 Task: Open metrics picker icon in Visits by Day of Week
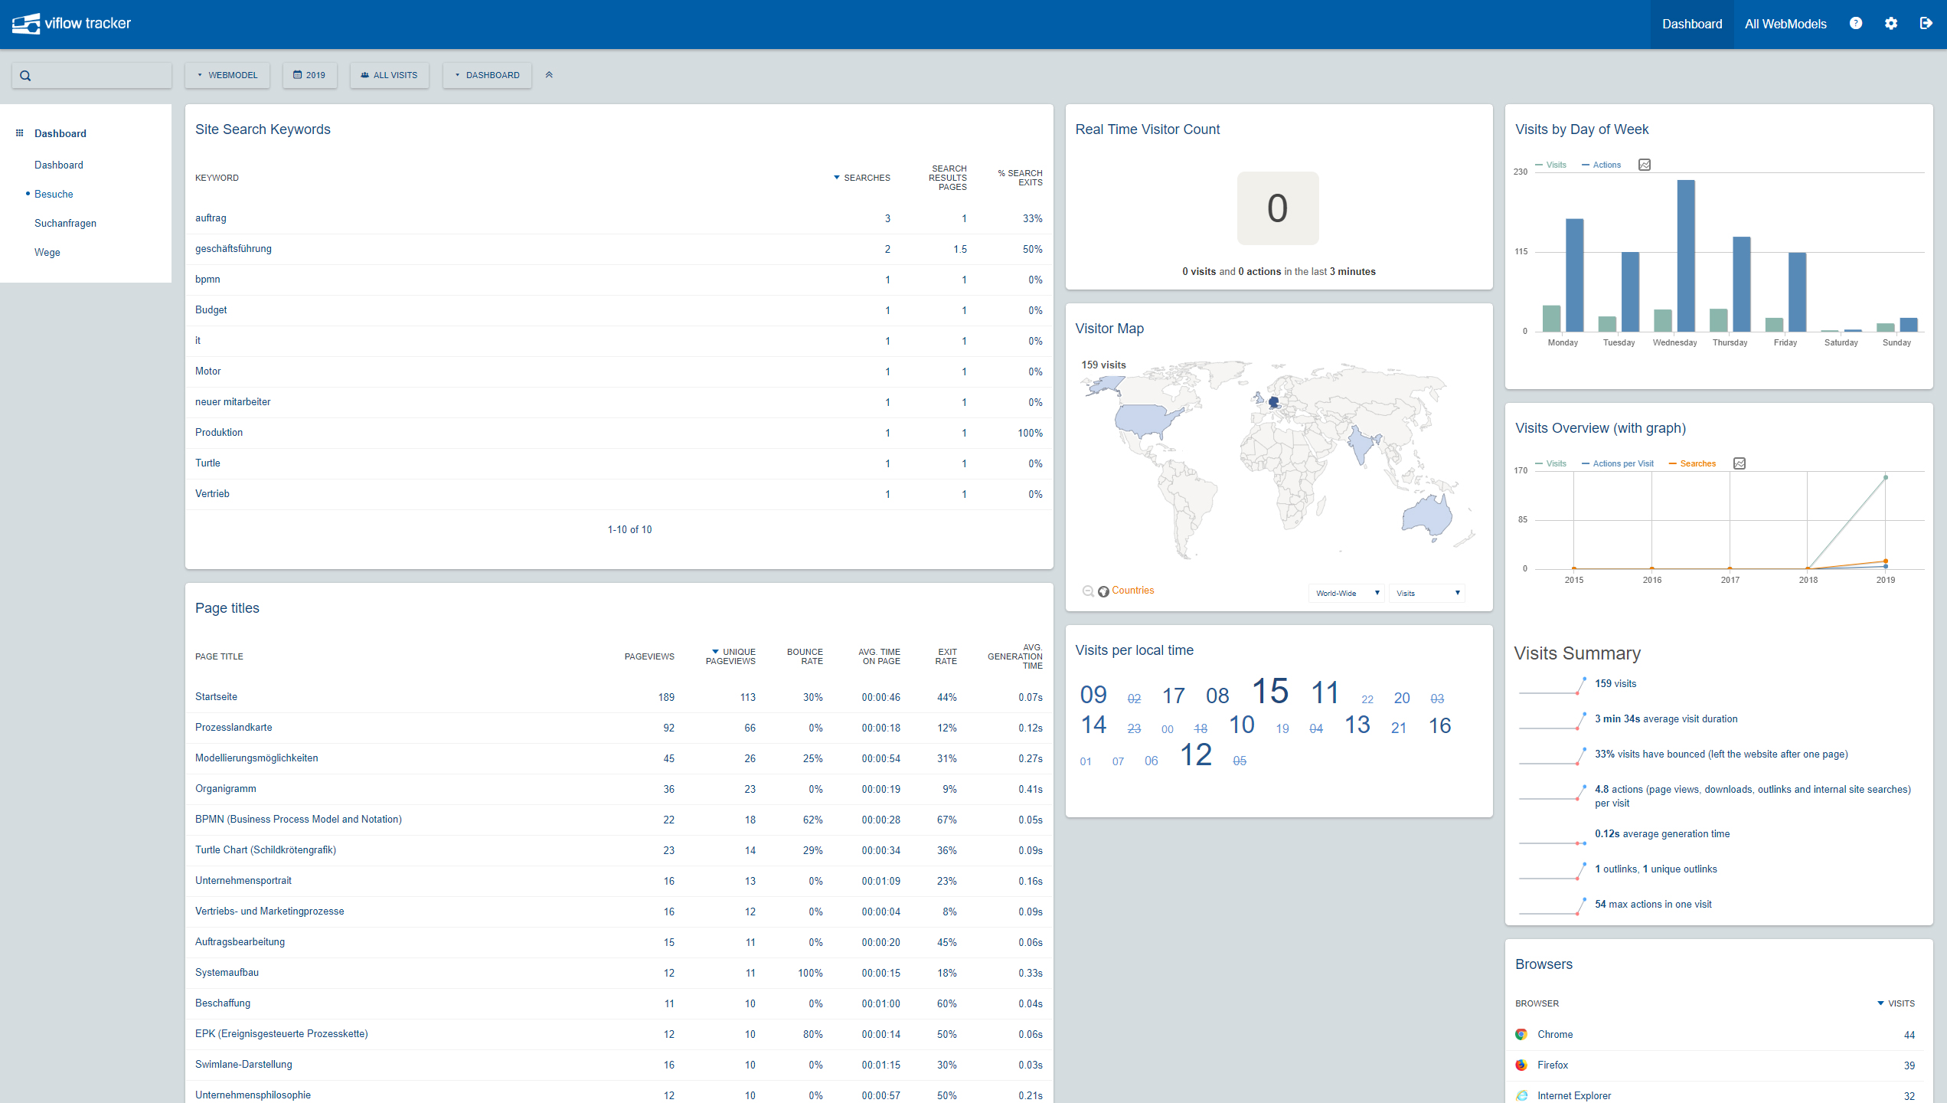pos(1645,165)
